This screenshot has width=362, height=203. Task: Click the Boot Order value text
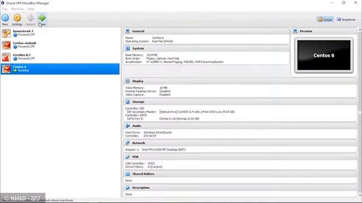click(163, 59)
